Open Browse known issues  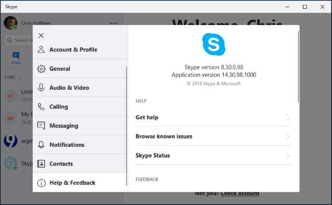click(x=214, y=136)
